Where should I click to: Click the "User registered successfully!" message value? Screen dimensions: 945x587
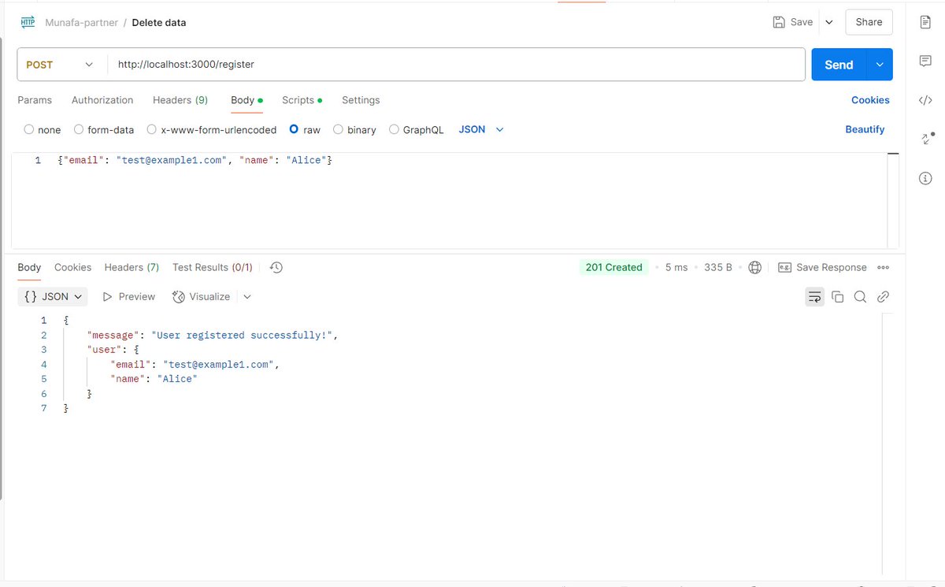tap(243, 335)
